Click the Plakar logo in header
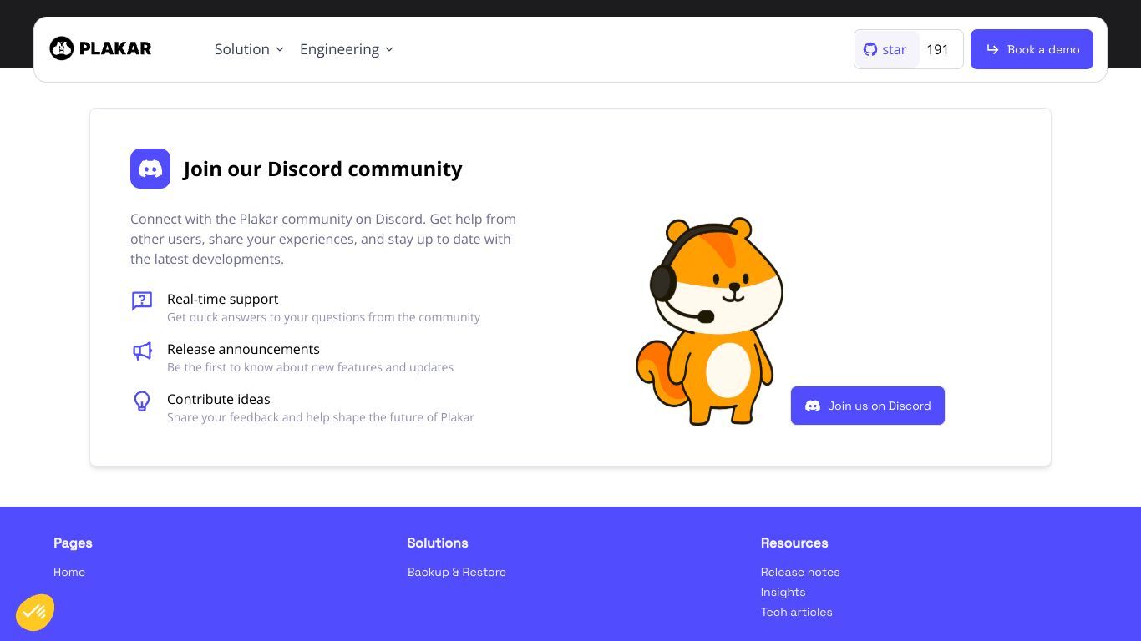Image resolution: width=1141 pixels, height=641 pixels. [x=100, y=48]
